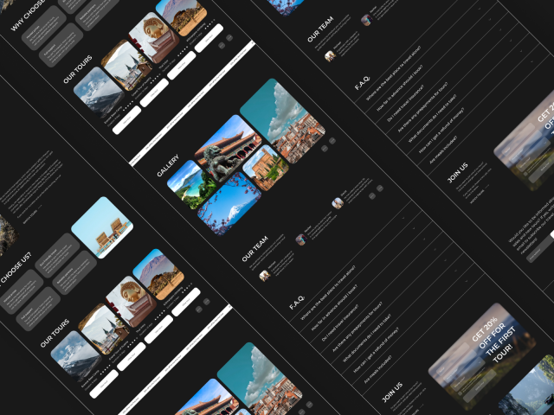
Task: Click the third team member avatar in center Our Team
Action: [338, 203]
